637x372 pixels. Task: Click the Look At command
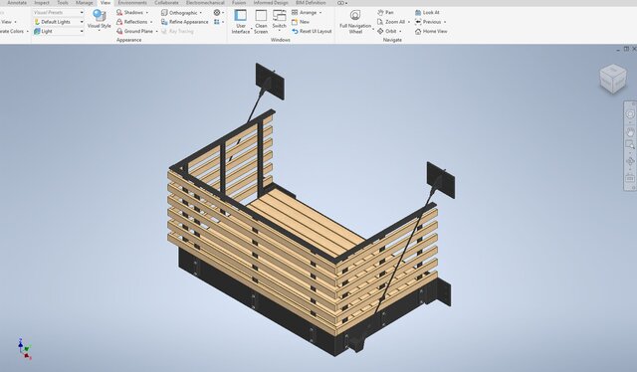pos(427,13)
